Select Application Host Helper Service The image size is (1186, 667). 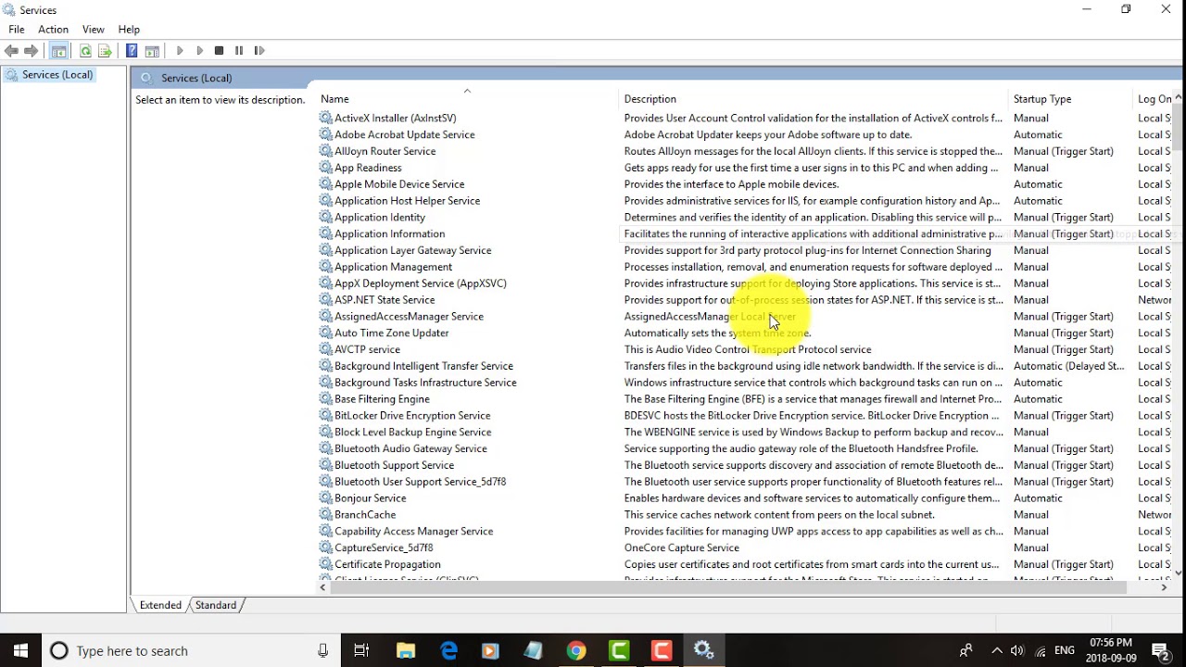click(x=407, y=201)
